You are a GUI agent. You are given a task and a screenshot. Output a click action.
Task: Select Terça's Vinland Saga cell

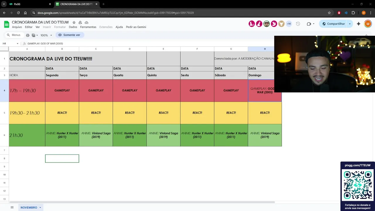(x=96, y=135)
